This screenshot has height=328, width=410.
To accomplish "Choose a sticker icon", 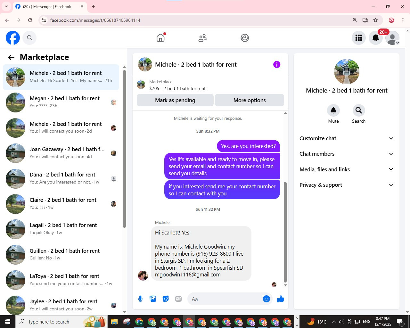I will click(x=166, y=299).
